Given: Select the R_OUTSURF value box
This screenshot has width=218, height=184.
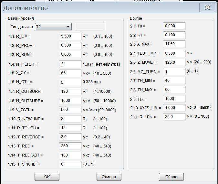Looking at the screenshot, I should click(70, 92).
